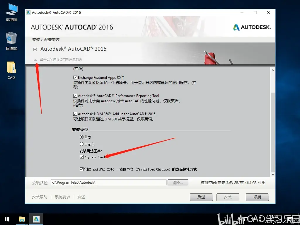The width and height of the screenshot is (300, 225).
Task: Toggle the Exchange Featured Apps 插件 checkbox
Action: point(75,77)
